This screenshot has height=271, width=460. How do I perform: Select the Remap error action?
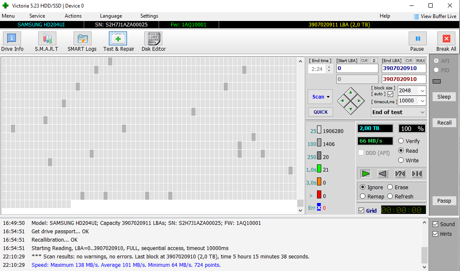[362, 196]
